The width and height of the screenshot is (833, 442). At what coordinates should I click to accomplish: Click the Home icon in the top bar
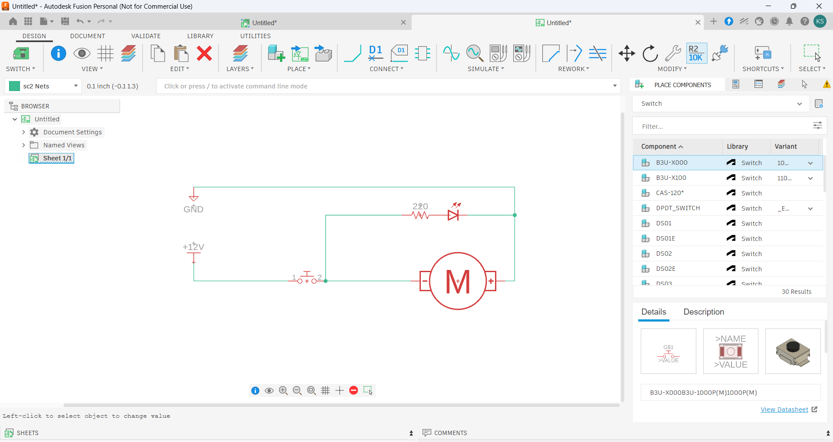click(x=13, y=21)
